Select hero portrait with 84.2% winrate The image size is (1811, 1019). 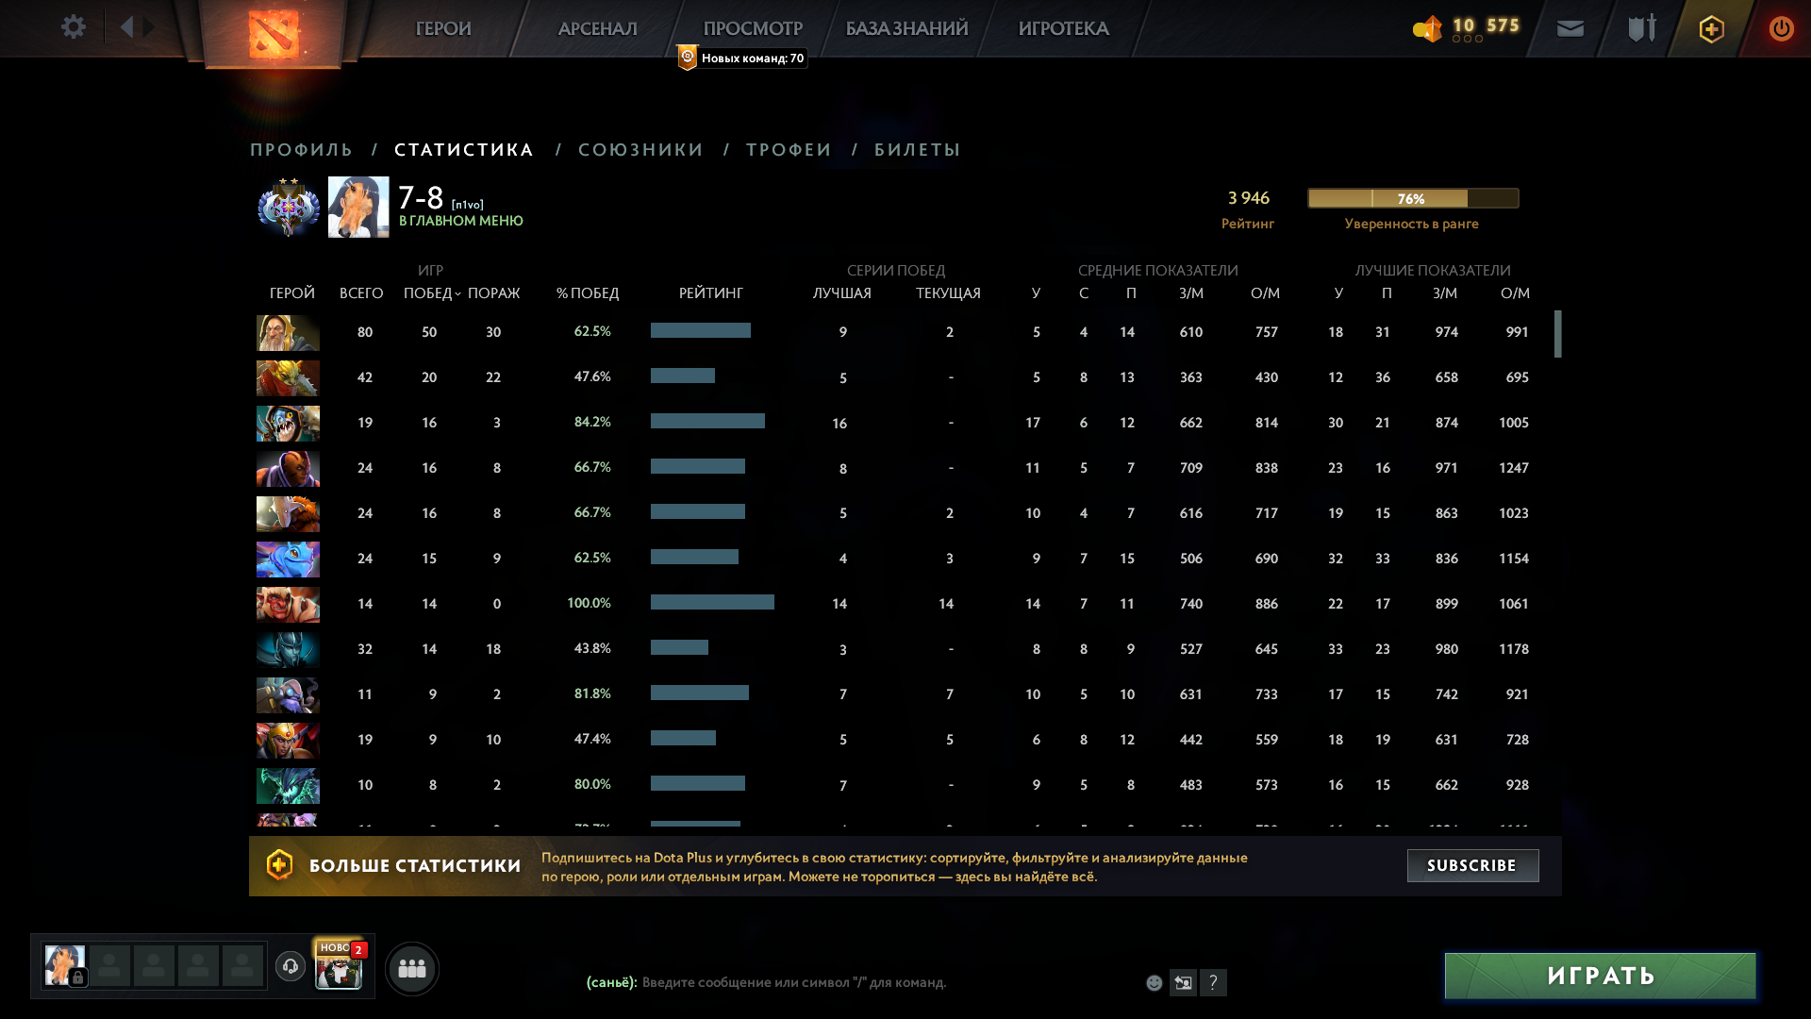pyautogui.click(x=288, y=423)
